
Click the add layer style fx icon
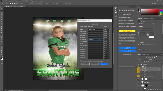(149, 90)
